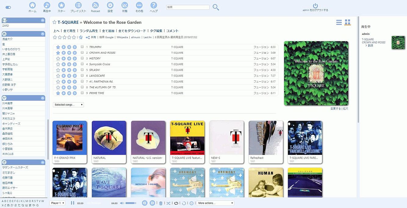This screenshot has width=407, height=208.
Task: Add HISTORY to play queue
Action: pos(69,59)
